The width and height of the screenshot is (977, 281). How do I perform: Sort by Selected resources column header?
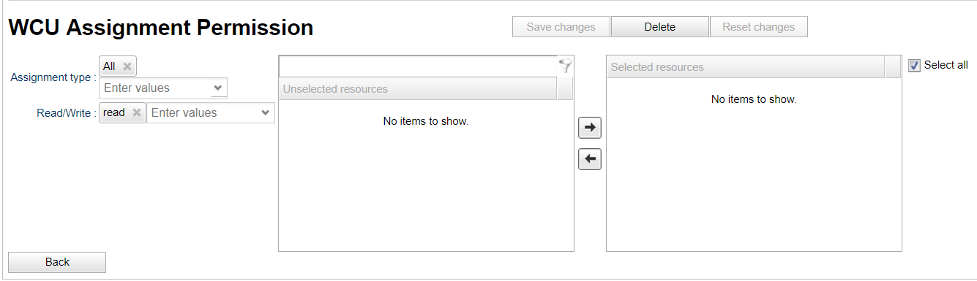click(746, 67)
